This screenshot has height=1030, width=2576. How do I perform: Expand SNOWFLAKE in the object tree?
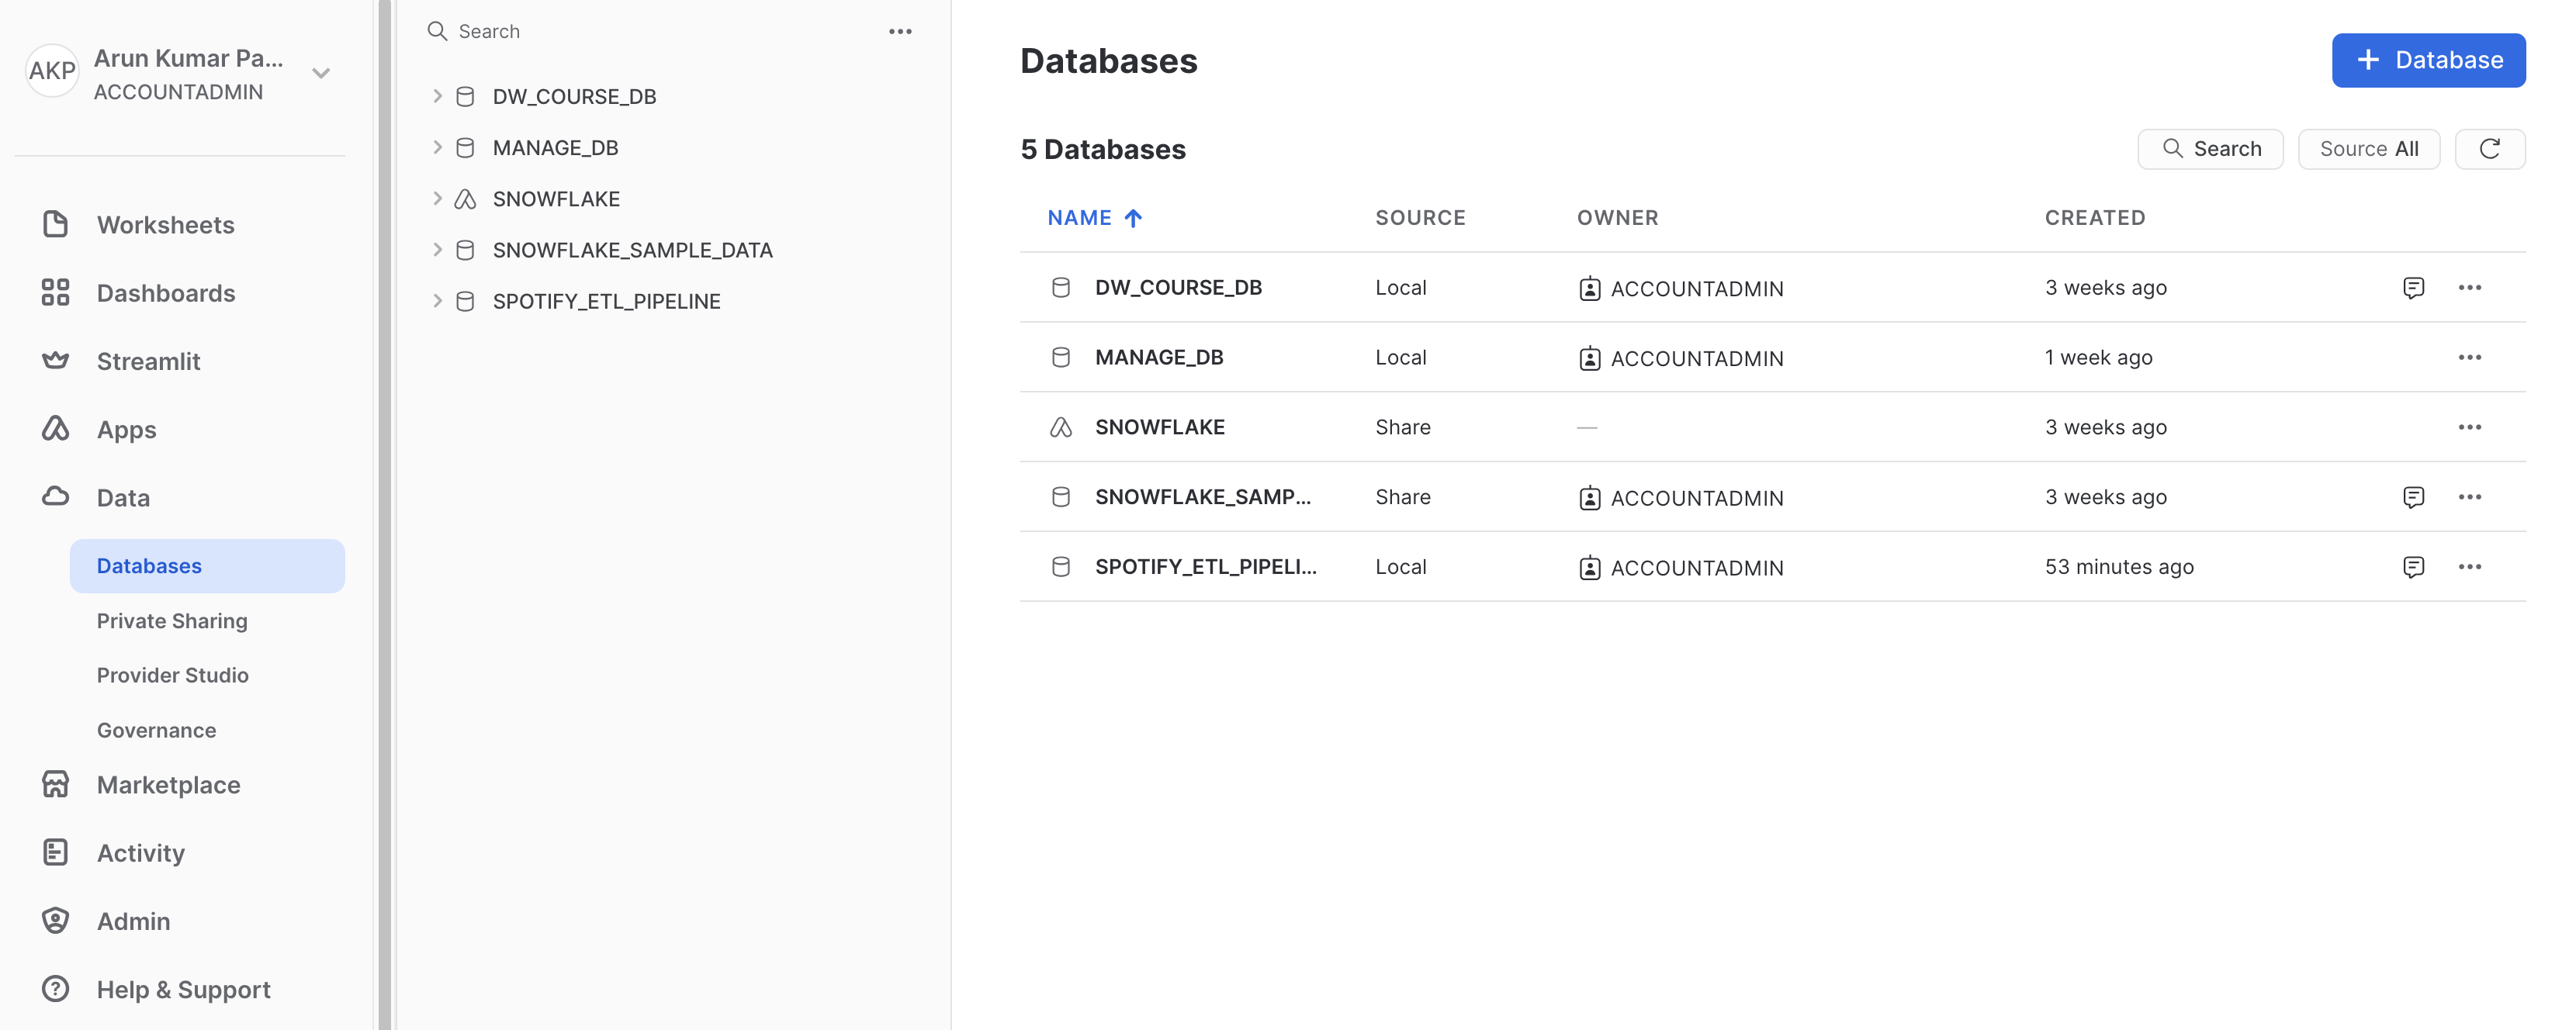437,198
